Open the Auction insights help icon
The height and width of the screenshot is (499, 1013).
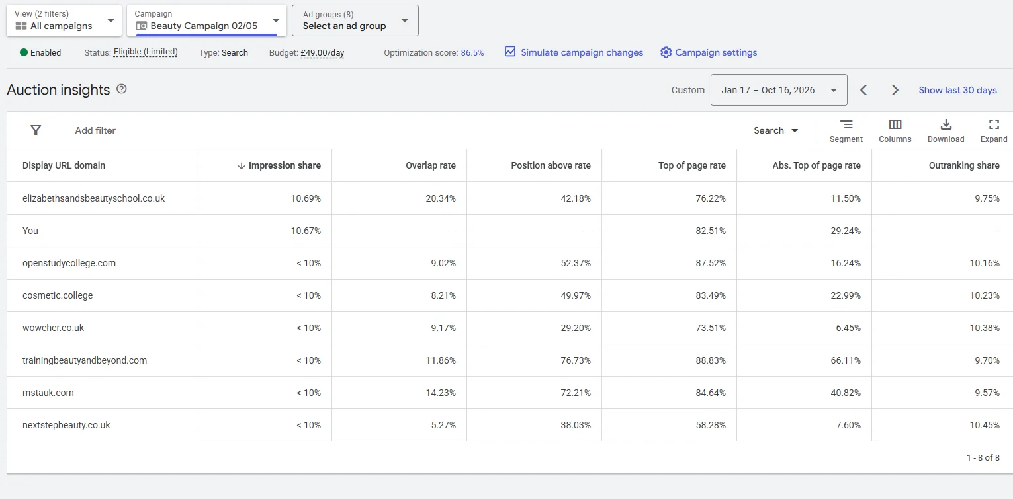click(x=122, y=89)
